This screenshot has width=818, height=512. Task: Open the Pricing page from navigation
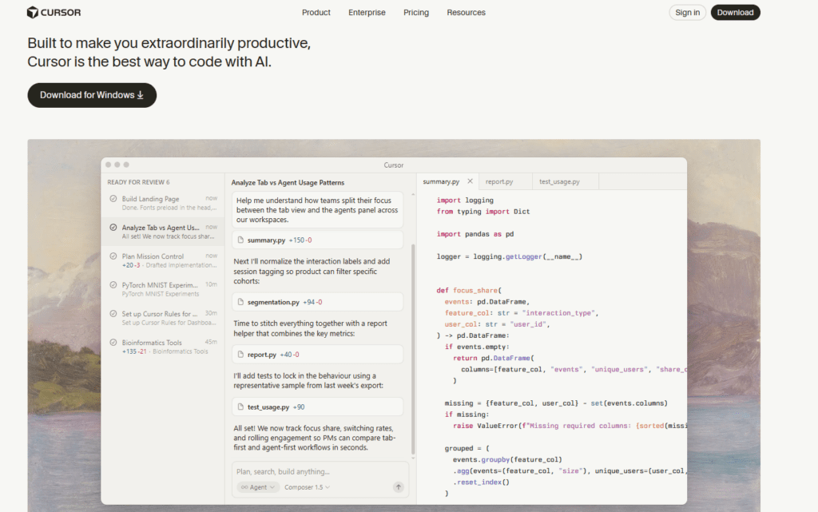pyautogui.click(x=415, y=13)
